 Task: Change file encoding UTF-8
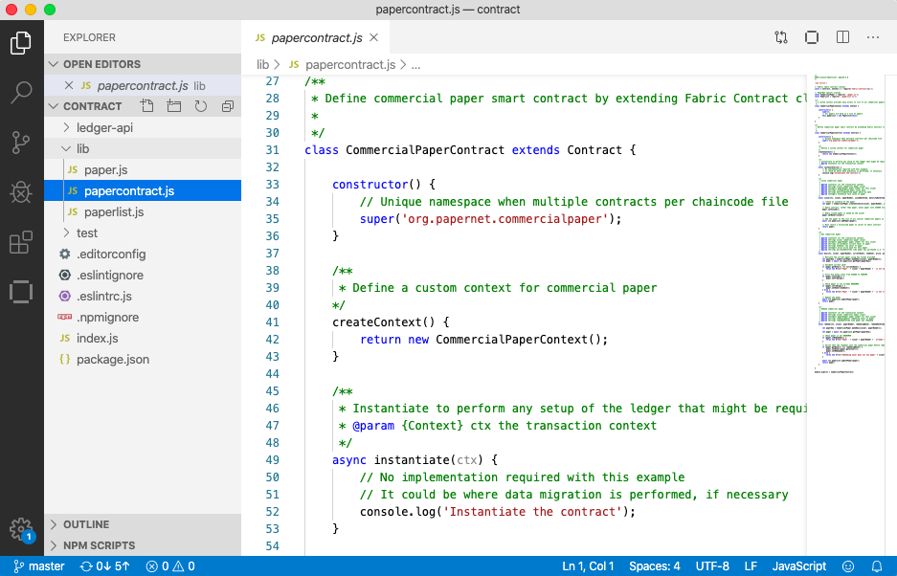click(712, 566)
